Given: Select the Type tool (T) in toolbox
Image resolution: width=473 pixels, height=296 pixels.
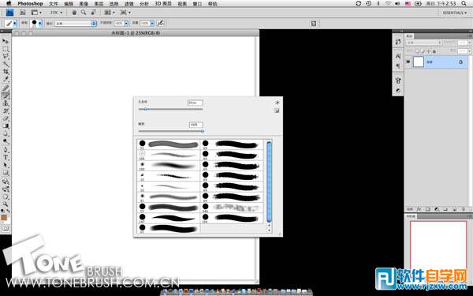Looking at the screenshot, I should point(6,157).
